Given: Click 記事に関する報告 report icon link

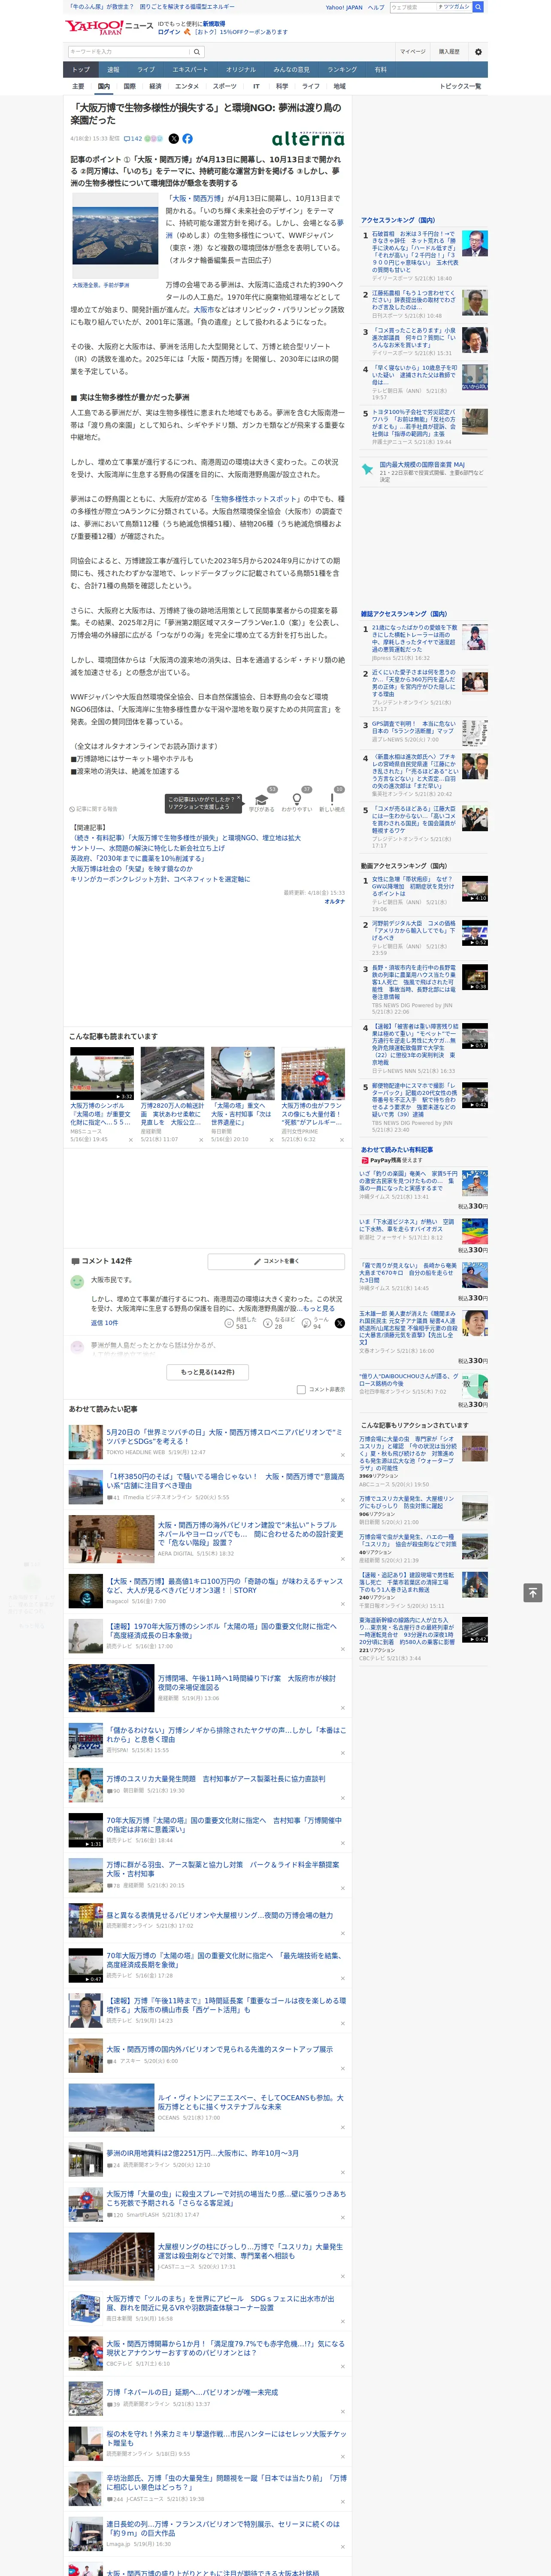Looking at the screenshot, I should click(94, 809).
